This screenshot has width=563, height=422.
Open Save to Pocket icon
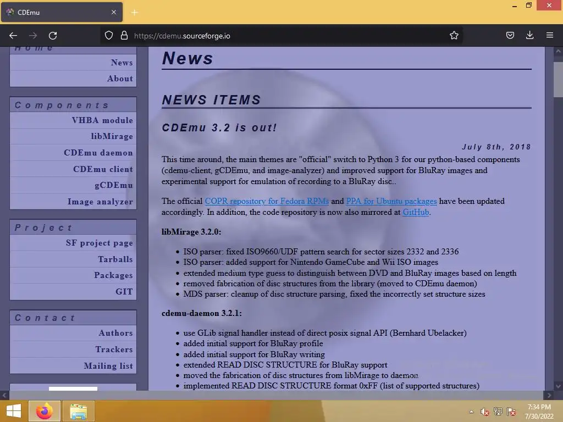click(510, 35)
